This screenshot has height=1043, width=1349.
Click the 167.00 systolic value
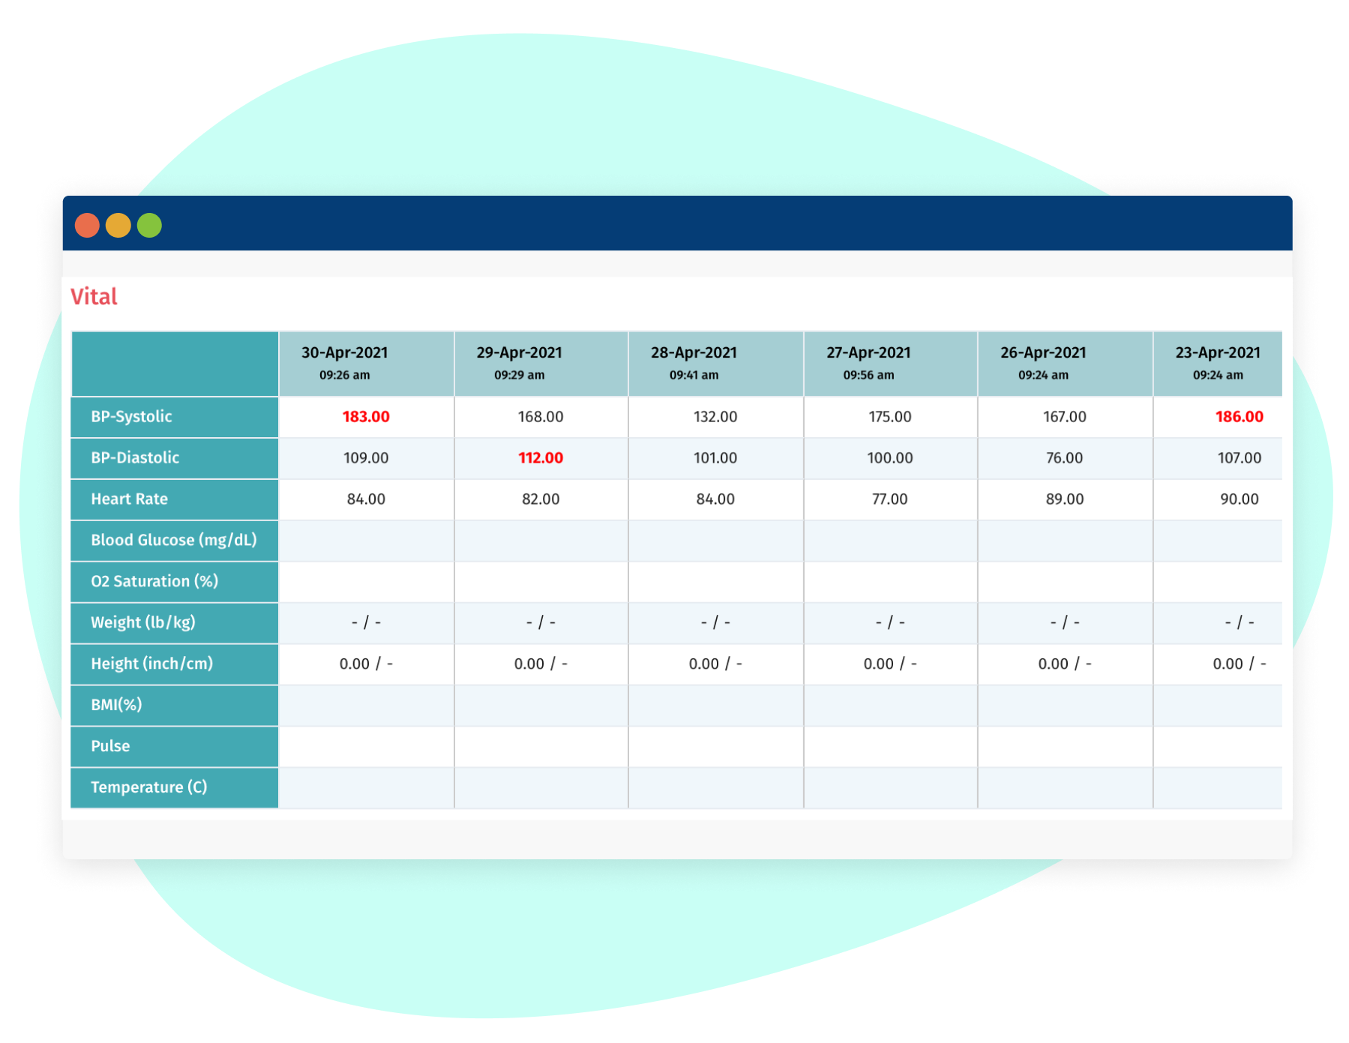coord(1065,417)
